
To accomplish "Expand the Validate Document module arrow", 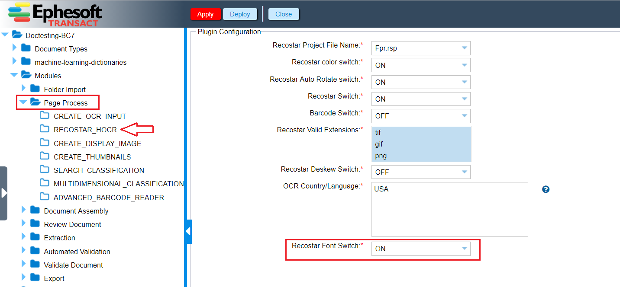I will pyautogui.click(x=23, y=264).
